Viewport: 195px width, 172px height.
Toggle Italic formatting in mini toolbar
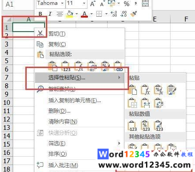(50, 14)
